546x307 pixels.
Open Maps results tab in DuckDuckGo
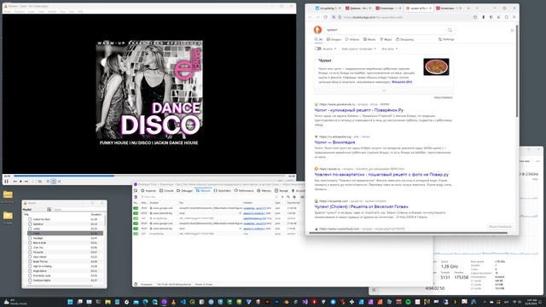(386, 40)
